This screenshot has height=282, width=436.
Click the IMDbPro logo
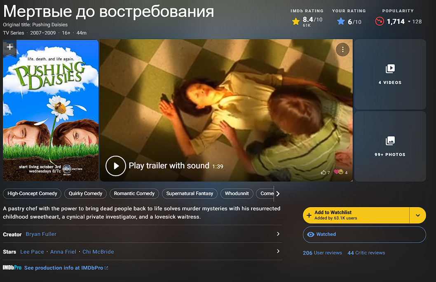12,268
